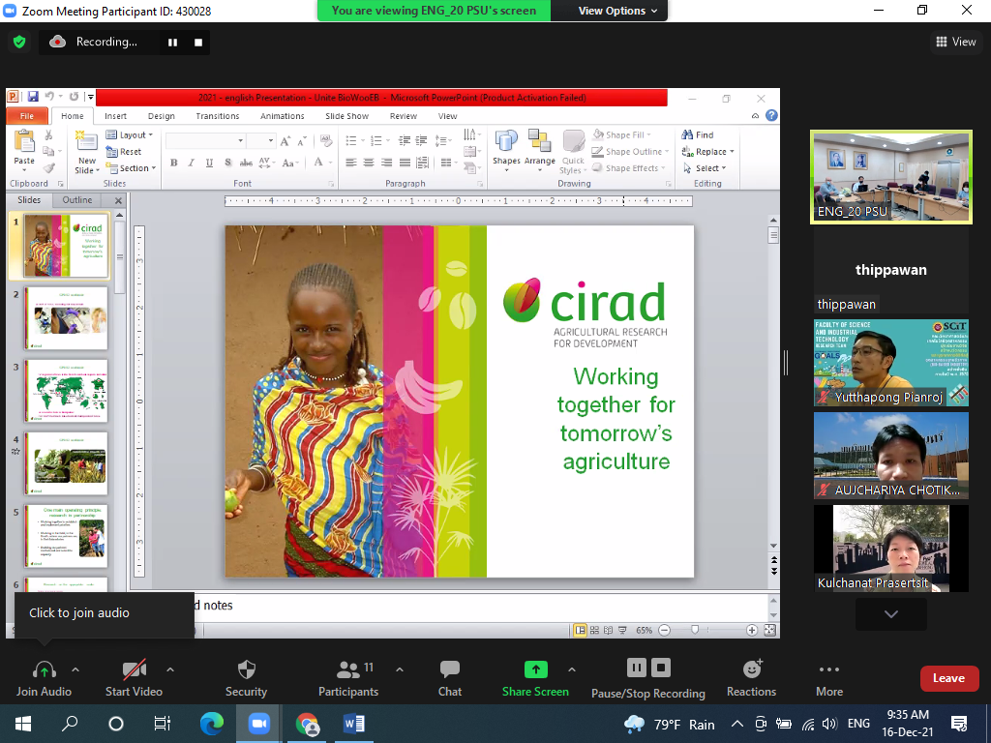
Task: Open the Review ribbon tab
Action: (404, 116)
